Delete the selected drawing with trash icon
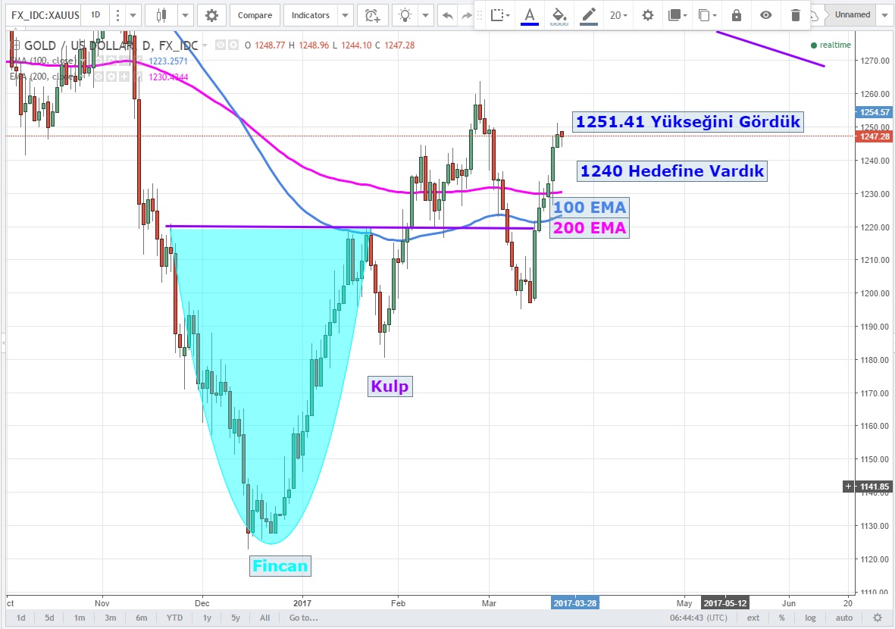The image size is (895, 629). (x=795, y=15)
